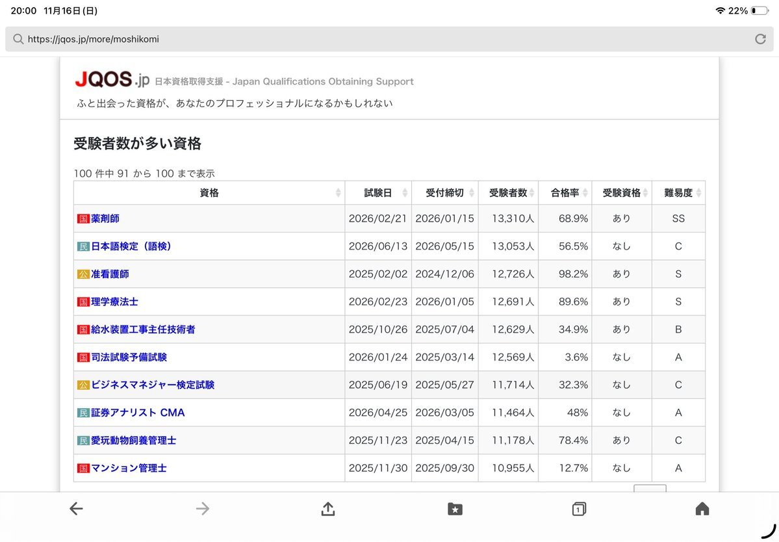
Task: Go to the browser home icon
Action: click(x=702, y=509)
